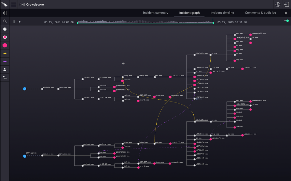Toggle the green switch right of timeline
The height and width of the screenshot is (181, 291).
click(286, 21)
